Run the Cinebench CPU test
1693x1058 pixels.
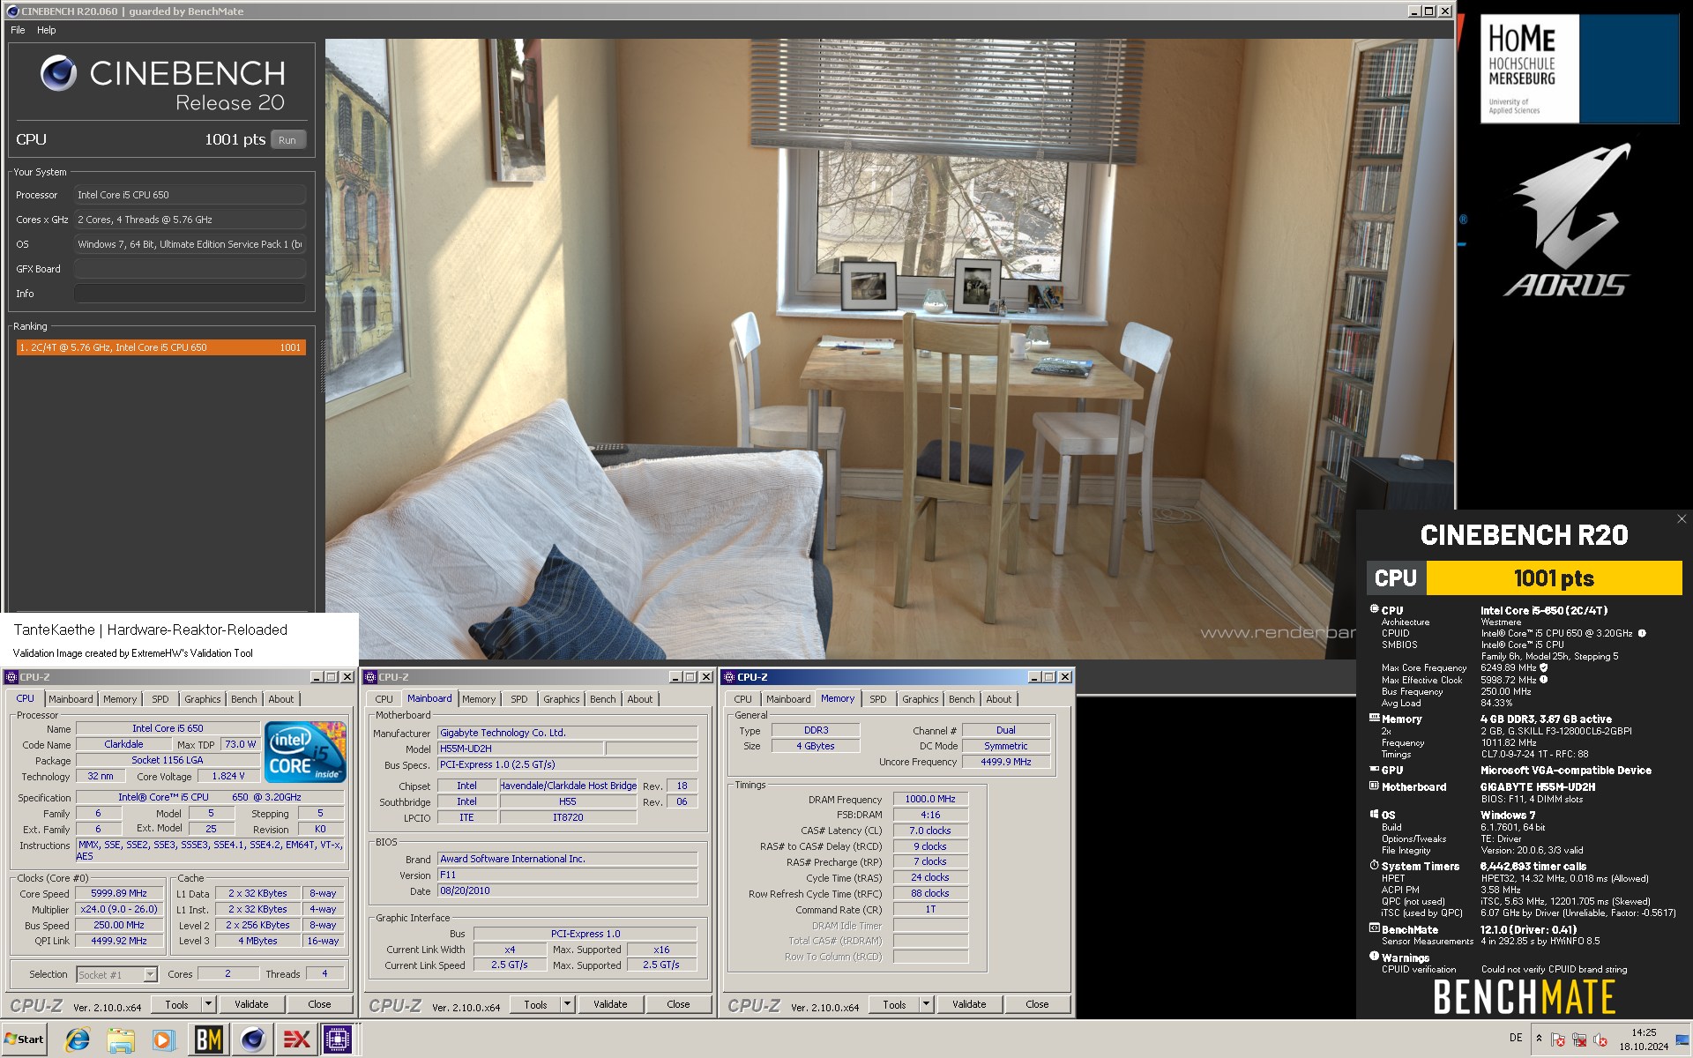[x=287, y=139]
